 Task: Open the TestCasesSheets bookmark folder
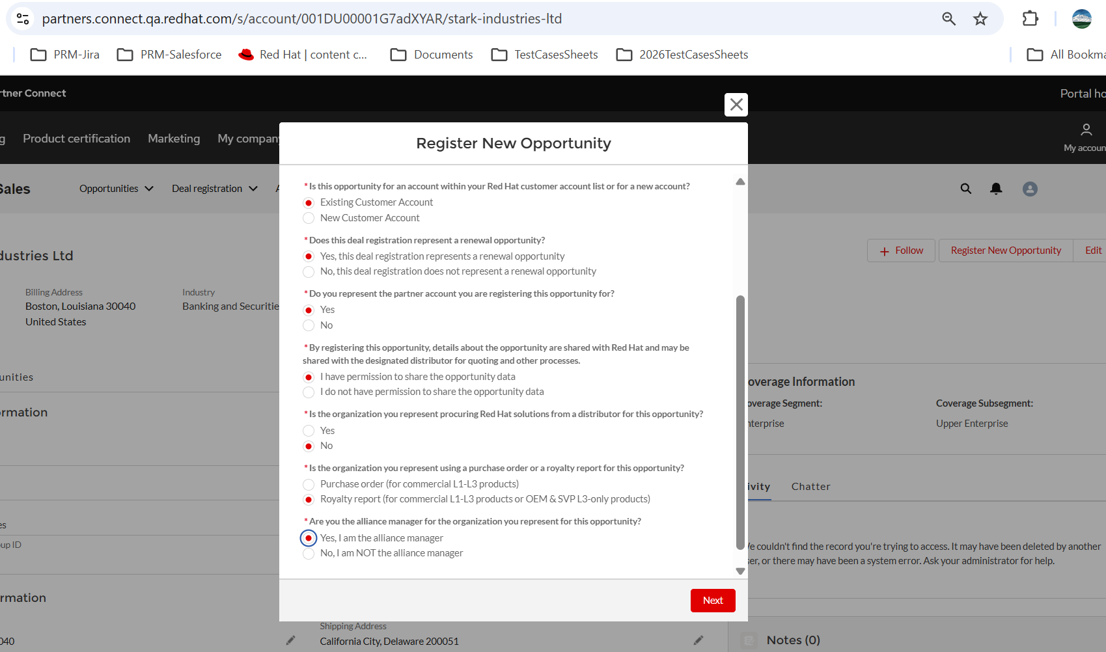point(545,55)
